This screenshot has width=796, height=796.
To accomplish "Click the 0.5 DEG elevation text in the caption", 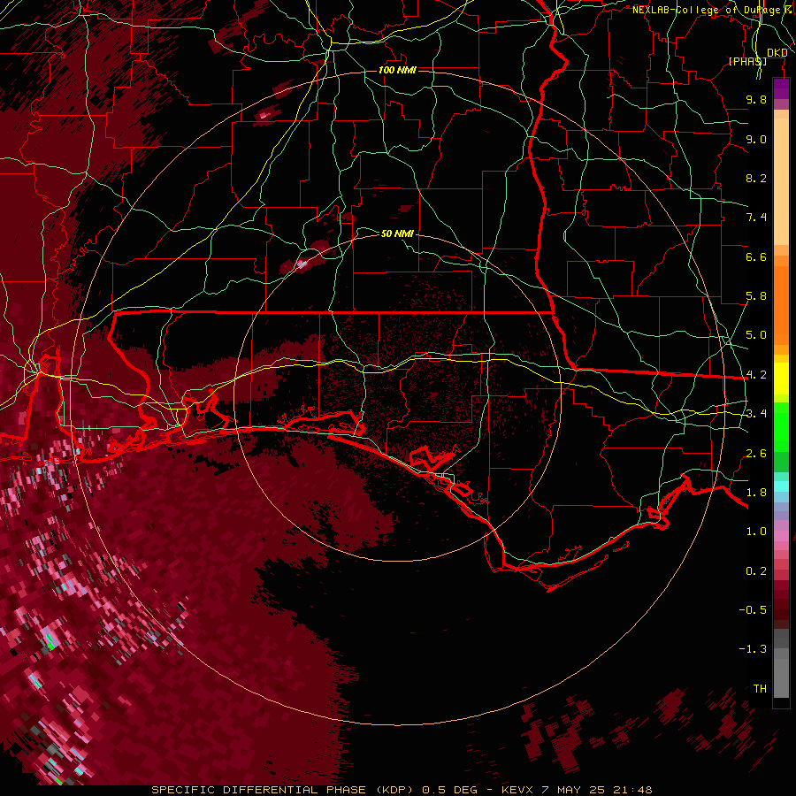I will tap(450, 790).
